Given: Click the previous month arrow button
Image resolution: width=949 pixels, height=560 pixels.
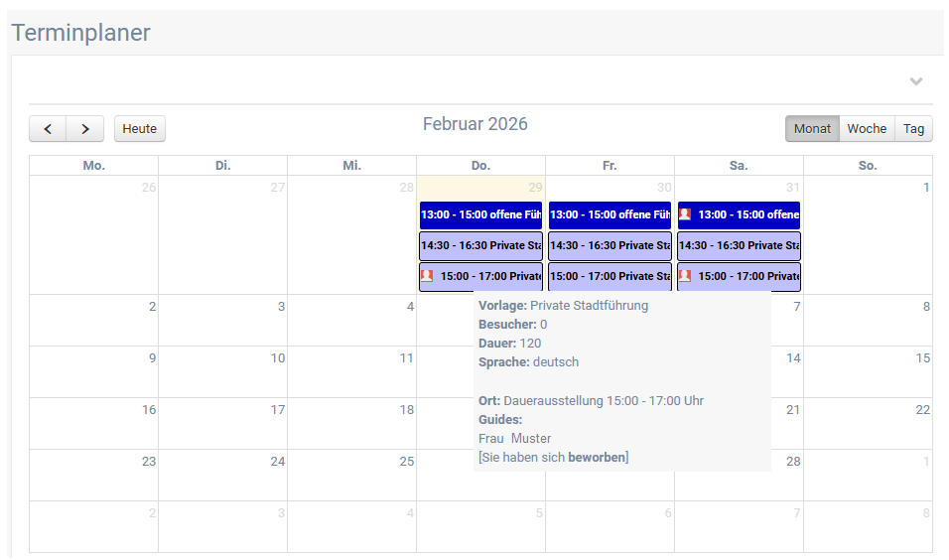Looking at the screenshot, I should point(48,129).
